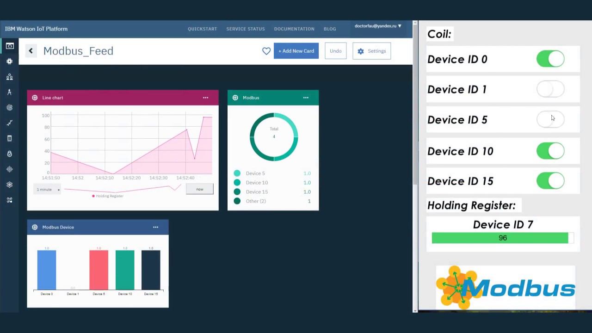Viewport: 592px width, 333px height.
Task: Turn off the Device ID 0 coil switch
Action: pyautogui.click(x=550, y=59)
